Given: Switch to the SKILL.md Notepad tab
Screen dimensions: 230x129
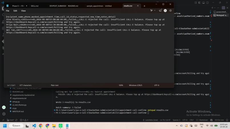Looking at the screenshot, I should pyautogui.click(x=35, y=6).
